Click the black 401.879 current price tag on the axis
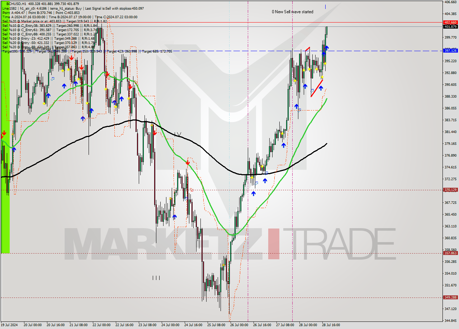The image size is (459, 329). pyautogui.click(x=450, y=27)
